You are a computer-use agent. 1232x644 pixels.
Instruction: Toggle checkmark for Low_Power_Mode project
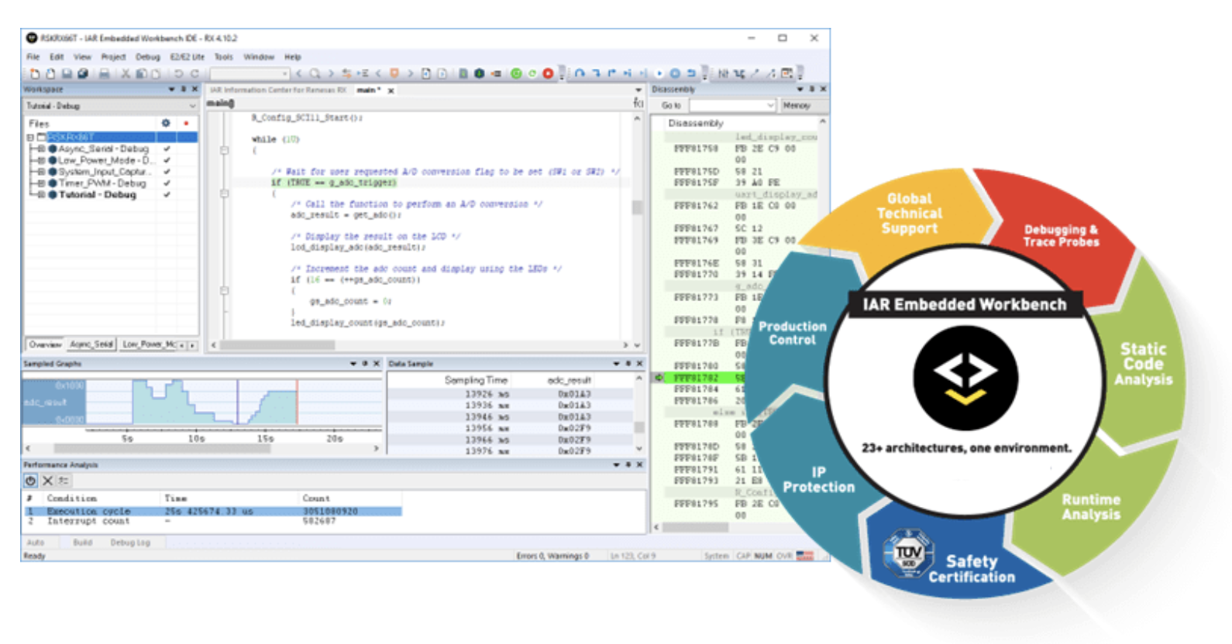167,160
